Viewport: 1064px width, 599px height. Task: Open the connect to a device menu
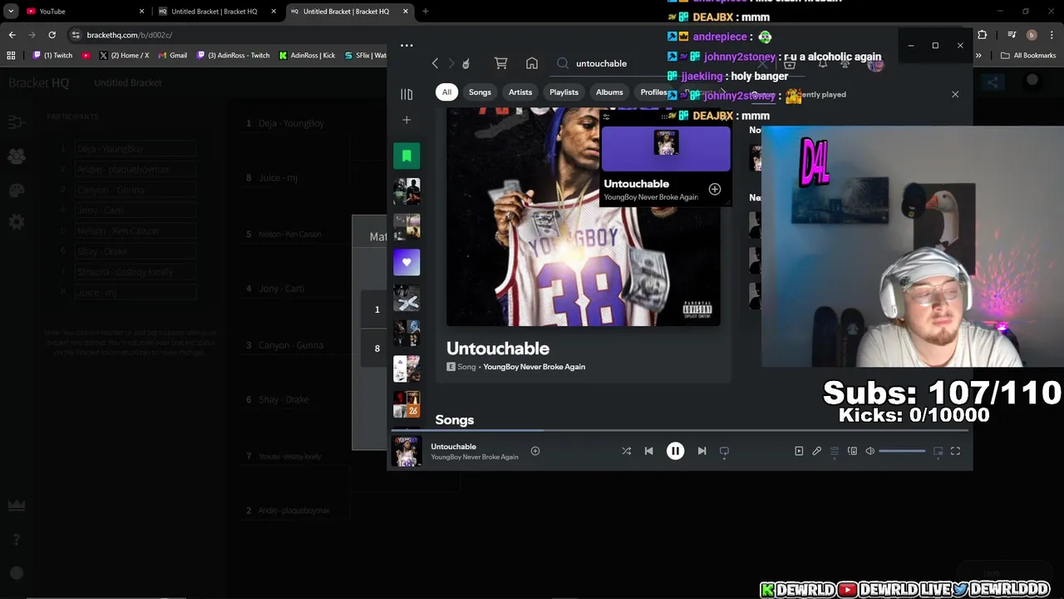[852, 451]
